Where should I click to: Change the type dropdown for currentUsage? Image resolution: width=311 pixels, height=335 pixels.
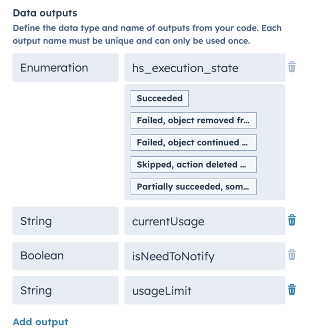[x=65, y=221]
